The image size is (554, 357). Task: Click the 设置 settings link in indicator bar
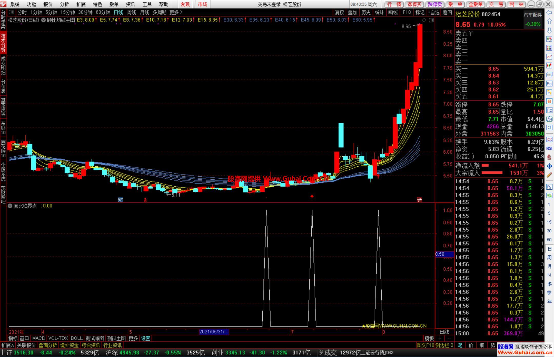(145, 338)
